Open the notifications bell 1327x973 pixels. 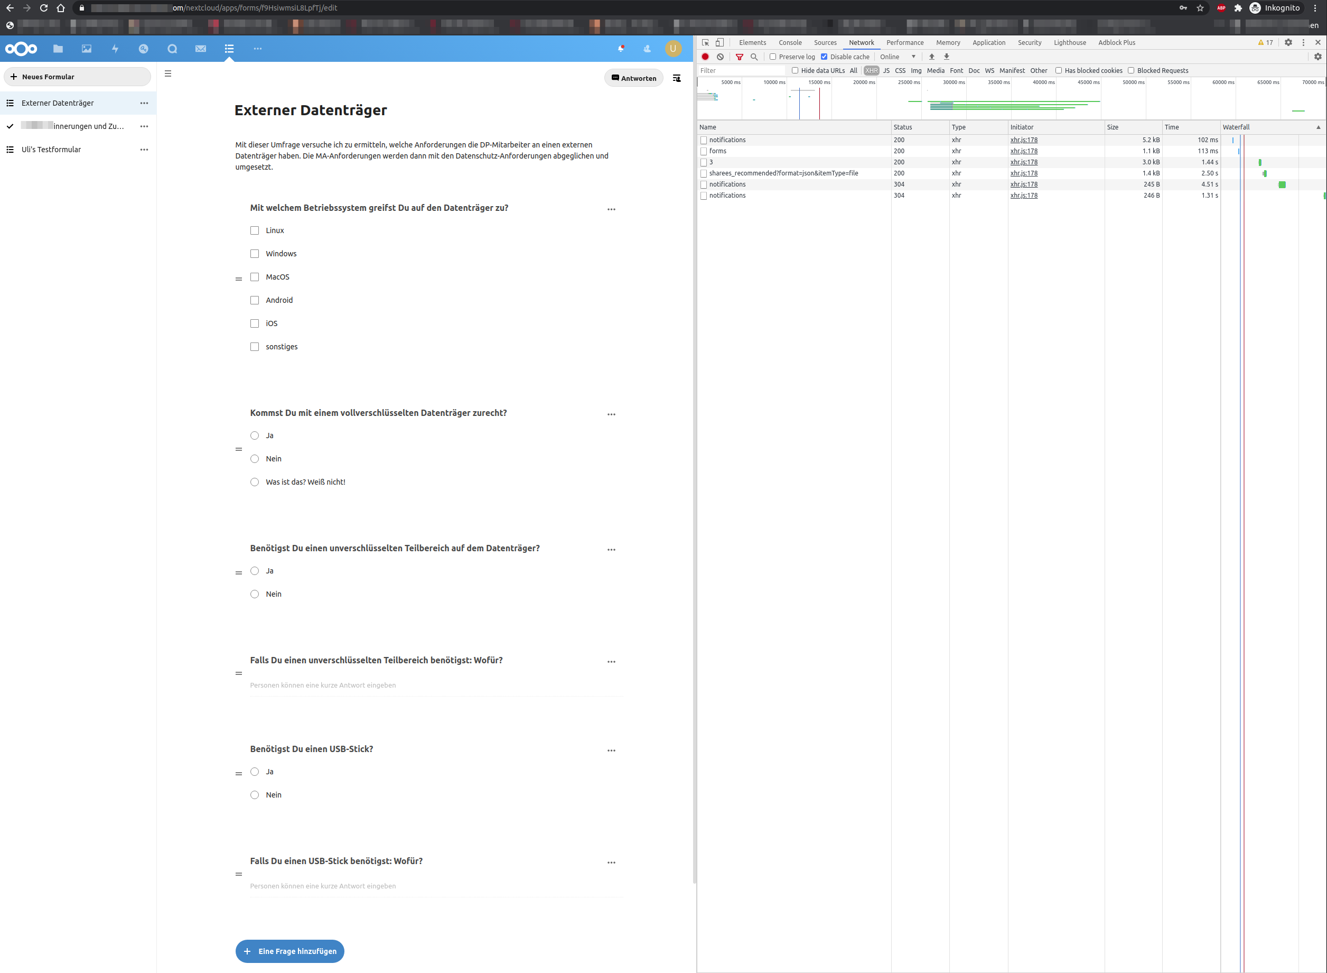[x=621, y=49]
